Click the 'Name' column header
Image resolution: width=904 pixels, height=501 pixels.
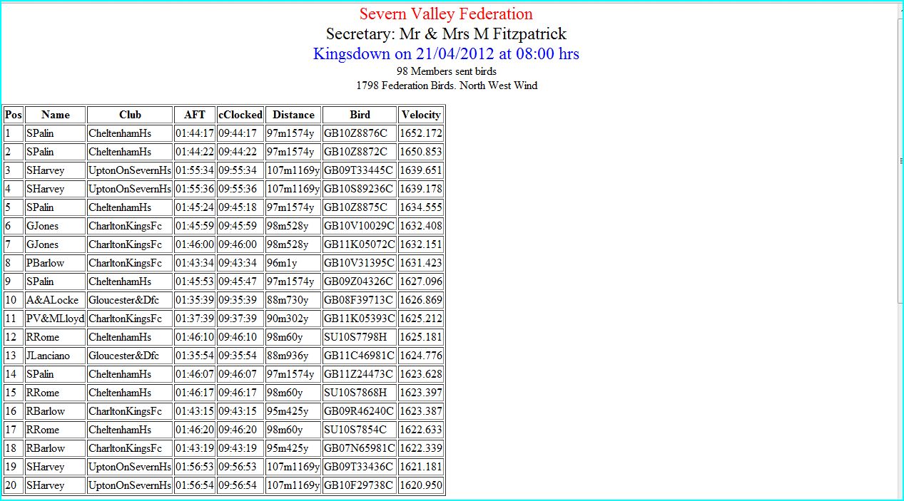(x=56, y=115)
